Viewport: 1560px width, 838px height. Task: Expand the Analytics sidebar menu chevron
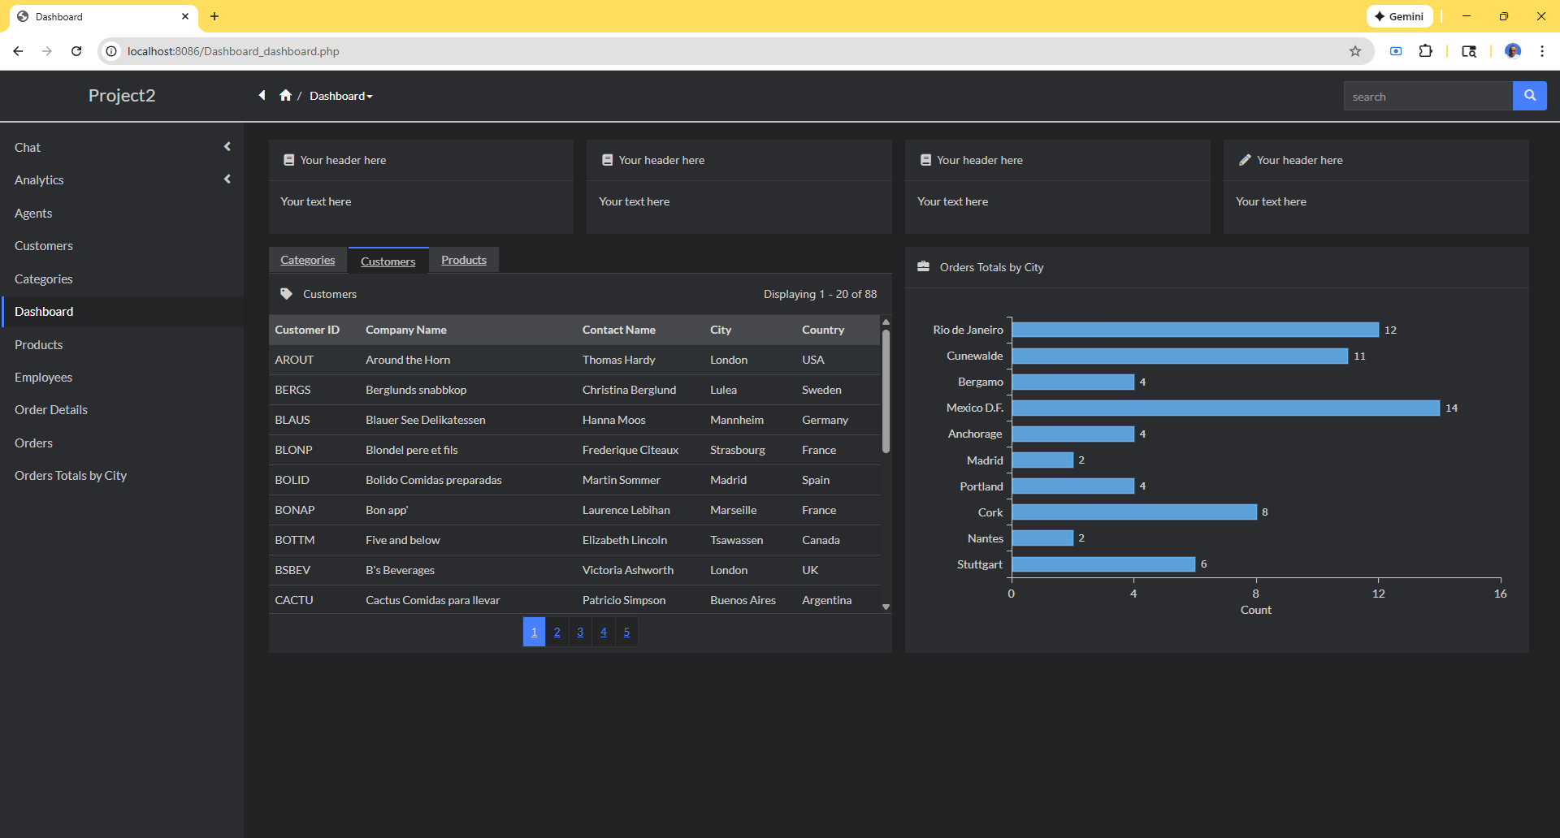[x=227, y=179]
